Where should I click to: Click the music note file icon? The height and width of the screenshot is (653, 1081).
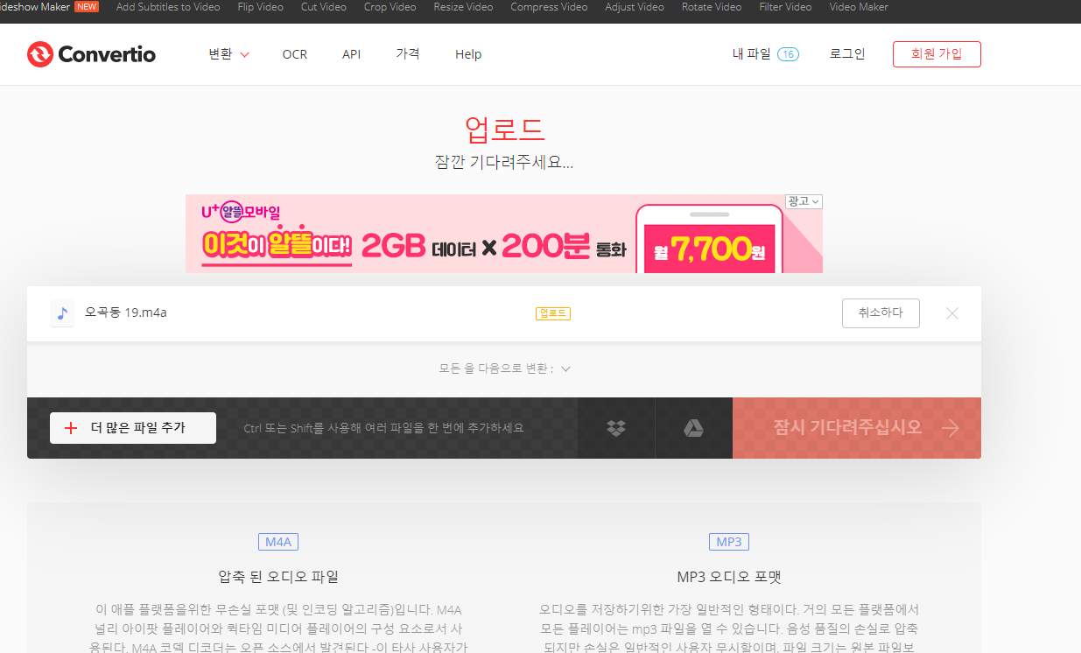(x=62, y=313)
